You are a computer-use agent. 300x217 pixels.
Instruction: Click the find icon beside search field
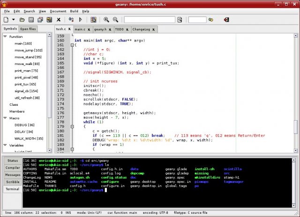click(180, 20)
